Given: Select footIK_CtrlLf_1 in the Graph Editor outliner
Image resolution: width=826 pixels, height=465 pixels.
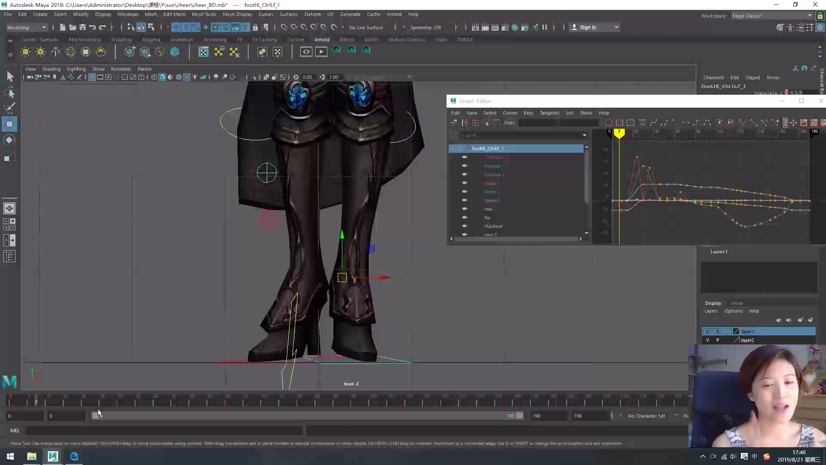Looking at the screenshot, I should pos(487,148).
